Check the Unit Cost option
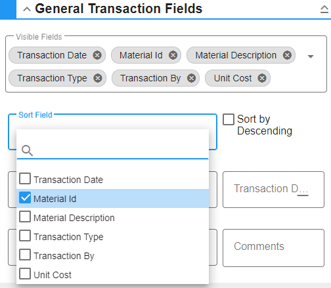 coord(25,274)
